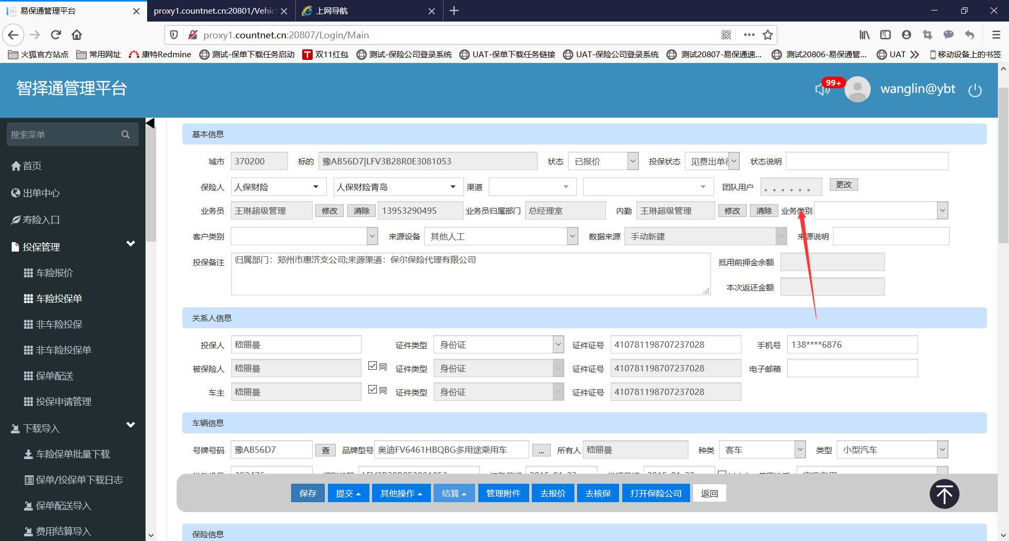The width and height of the screenshot is (1009, 541).
Task: Click the browser home icon
Action: 77,35
